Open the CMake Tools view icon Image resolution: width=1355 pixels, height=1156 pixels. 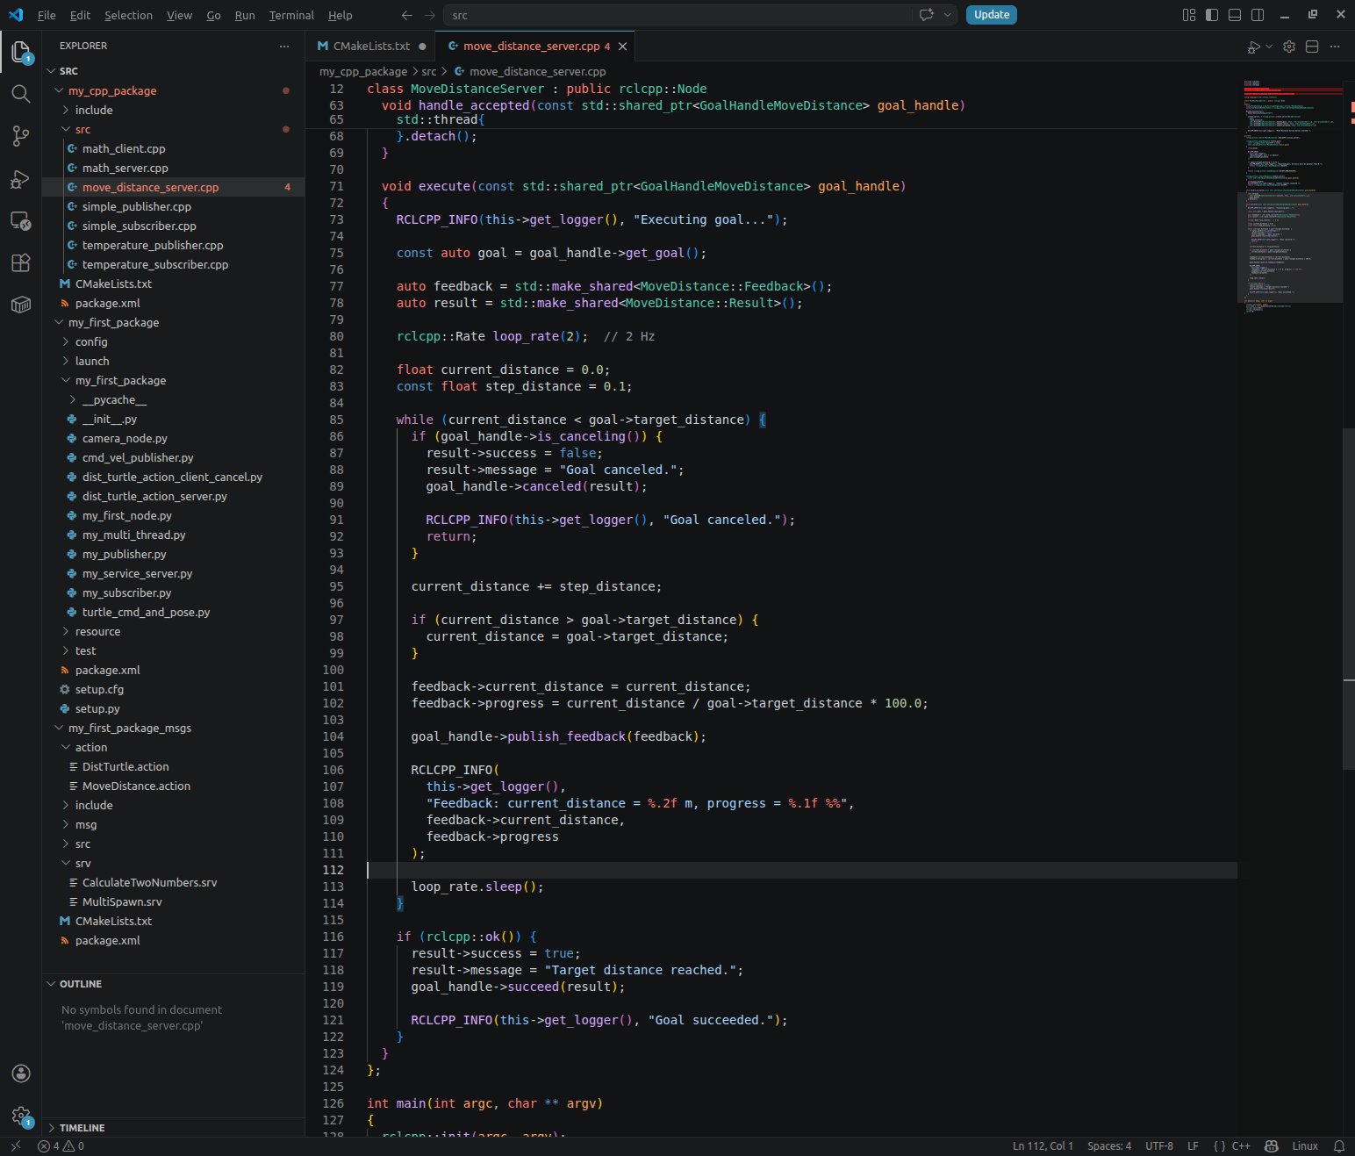click(21, 305)
